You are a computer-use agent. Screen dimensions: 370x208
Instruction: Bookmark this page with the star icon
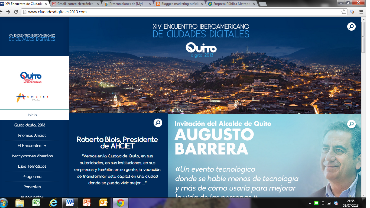click(x=344, y=12)
